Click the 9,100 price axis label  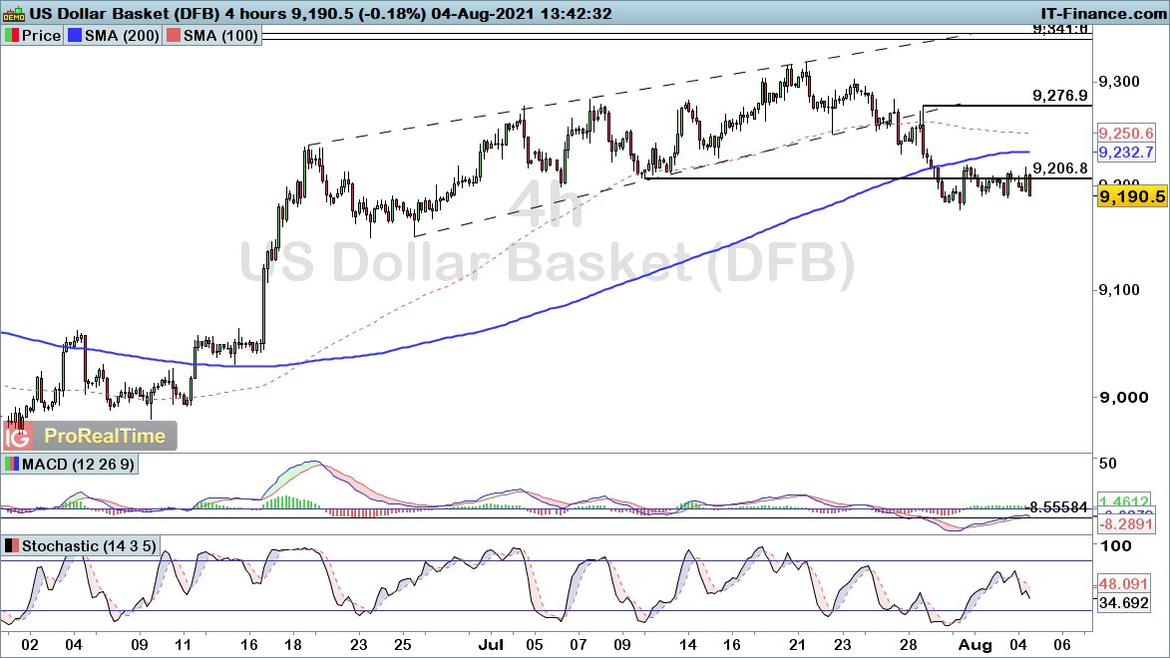[1119, 290]
